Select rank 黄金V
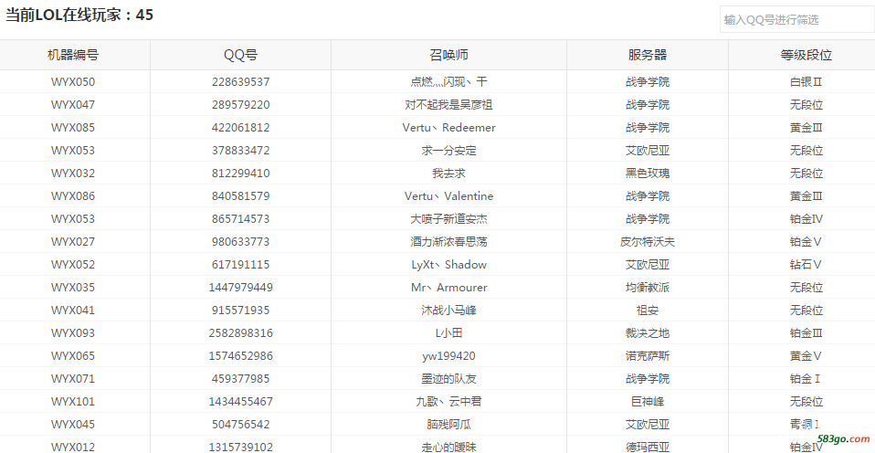The width and height of the screenshot is (875, 453). (806, 356)
